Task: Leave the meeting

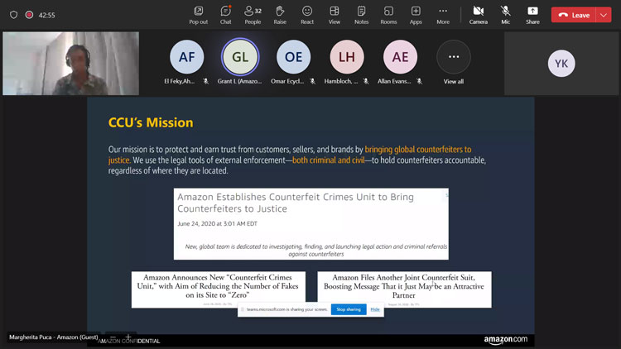Action: point(575,15)
